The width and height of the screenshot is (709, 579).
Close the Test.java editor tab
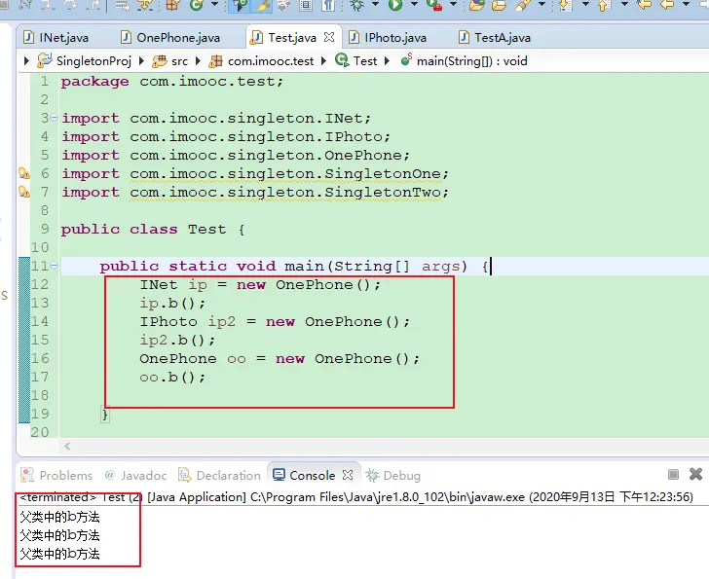coord(329,38)
